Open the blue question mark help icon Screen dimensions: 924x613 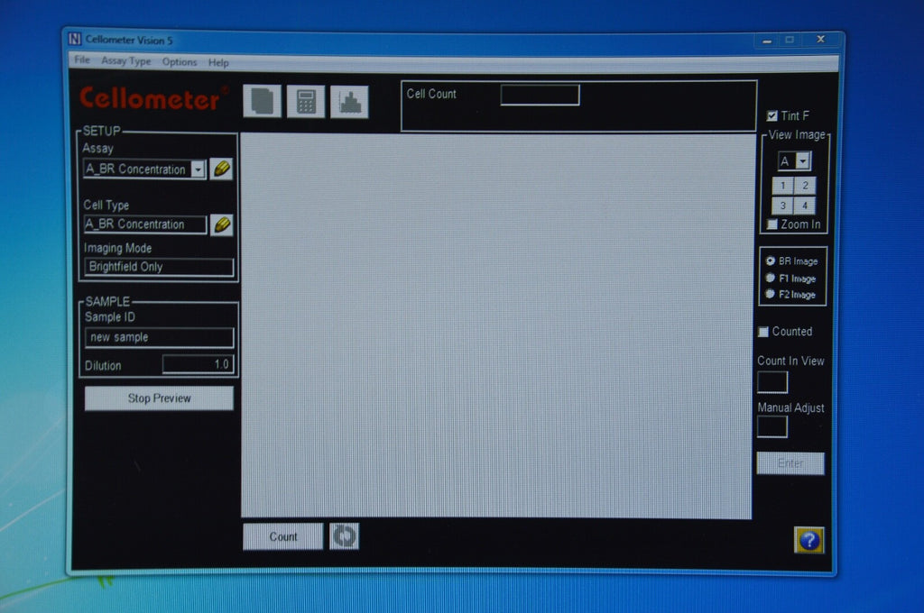809,540
